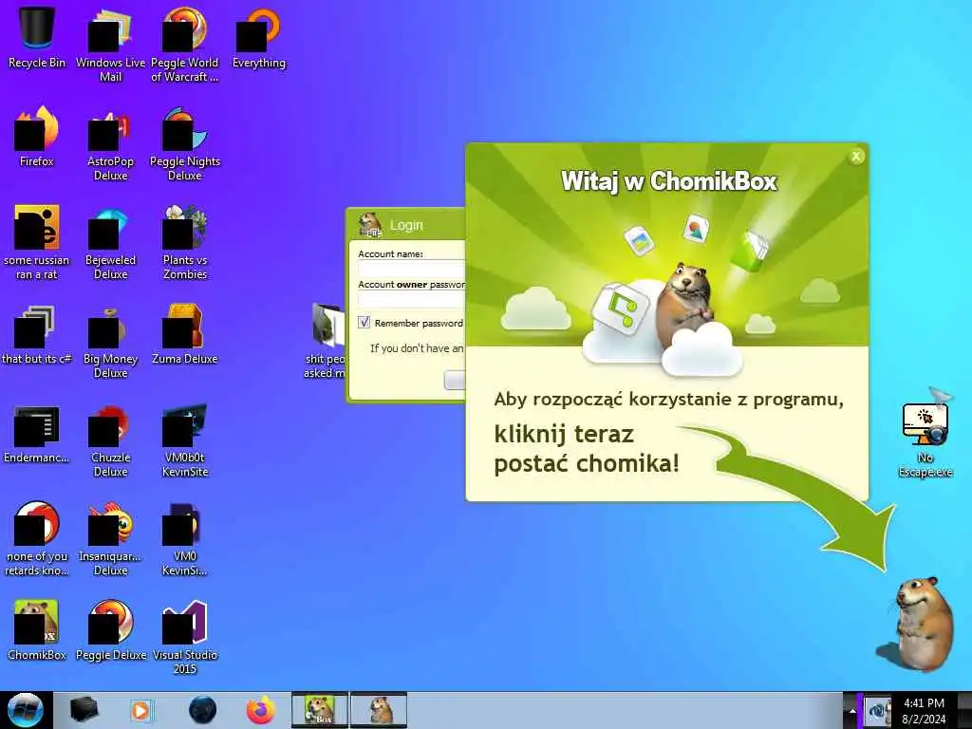Switch to the hamster Login taskbar window
The height and width of the screenshot is (729, 972).
(x=379, y=710)
